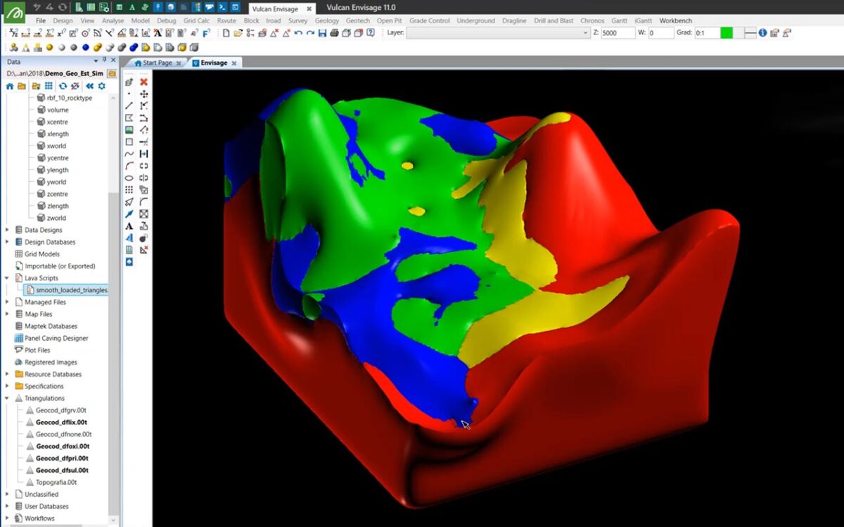Click the terminal prompt icon in the title bar
Viewport: 844px width, 527px height.
pyautogui.click(x=222, y=8)
